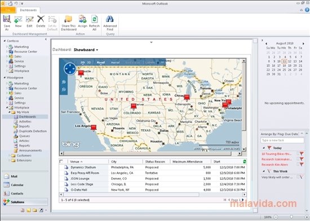Viewport: 310px width, 221px height.
Task: Click the Delete dashboard icon
Action: 41,21
